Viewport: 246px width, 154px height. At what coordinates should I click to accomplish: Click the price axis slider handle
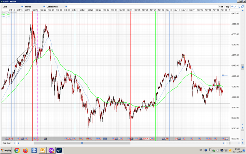point(242,67)
